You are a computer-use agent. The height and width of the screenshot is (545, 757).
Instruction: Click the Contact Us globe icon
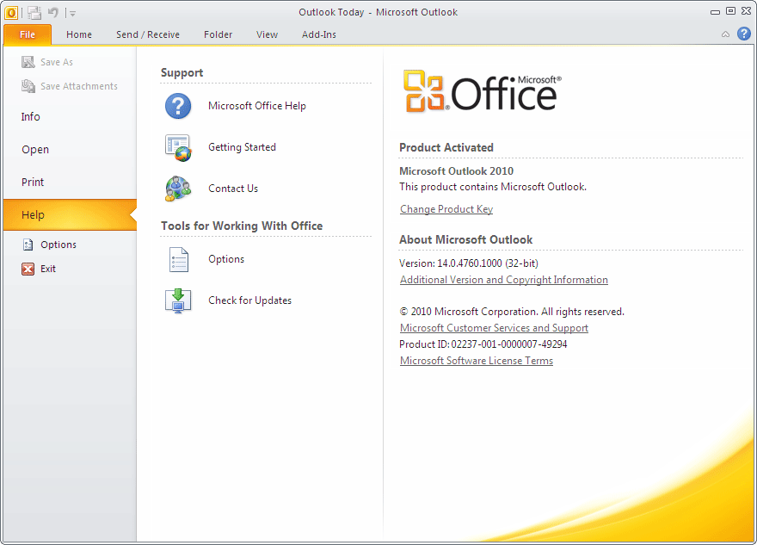(x=178, y=189)
